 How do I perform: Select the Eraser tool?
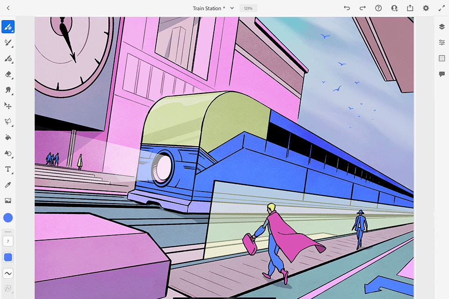8,74
